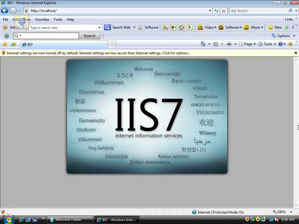Expand the zoom level dropdown arrow
Image resolution: width=299 pixels, height=224 pixels.
click(x=291, y=212)
